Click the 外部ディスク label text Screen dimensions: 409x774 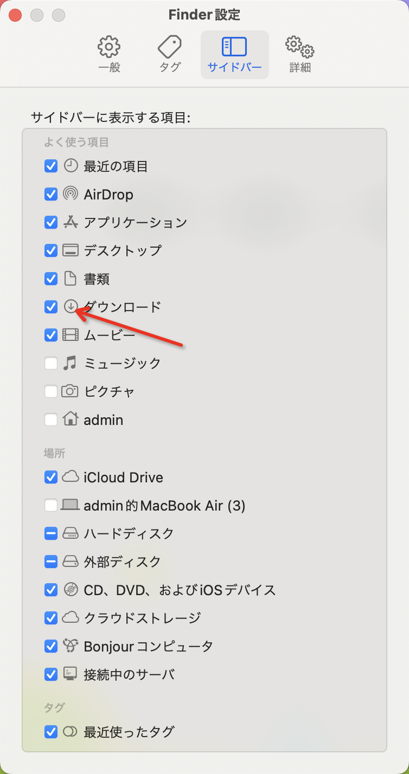(123, 562)
